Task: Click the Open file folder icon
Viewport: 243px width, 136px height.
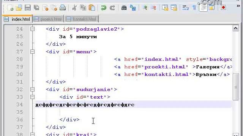Action: point(19,8)
